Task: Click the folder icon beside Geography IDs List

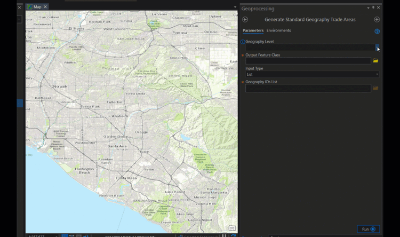Action: [x=375, y=88]
